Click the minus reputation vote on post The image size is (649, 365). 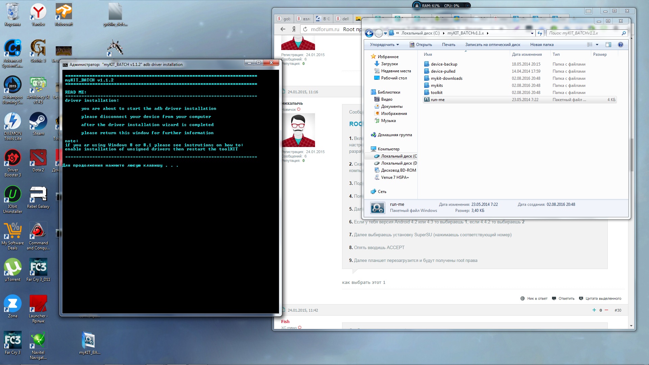606,310
